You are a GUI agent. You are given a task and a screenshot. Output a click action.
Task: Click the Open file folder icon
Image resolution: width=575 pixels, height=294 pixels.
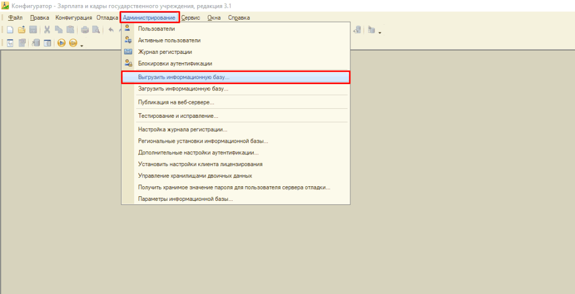point(22,30)
